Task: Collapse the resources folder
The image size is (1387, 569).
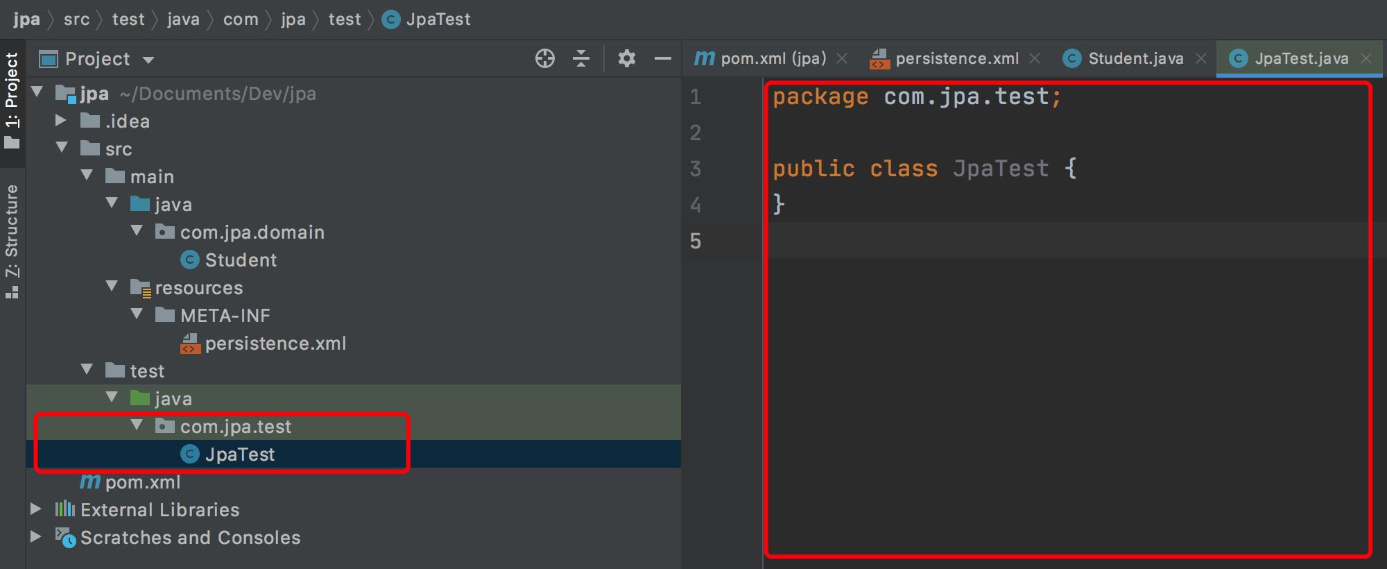Action: click(112, 286)
